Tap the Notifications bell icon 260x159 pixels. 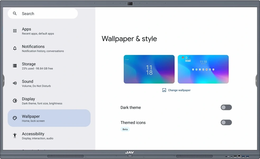(15, 48)
